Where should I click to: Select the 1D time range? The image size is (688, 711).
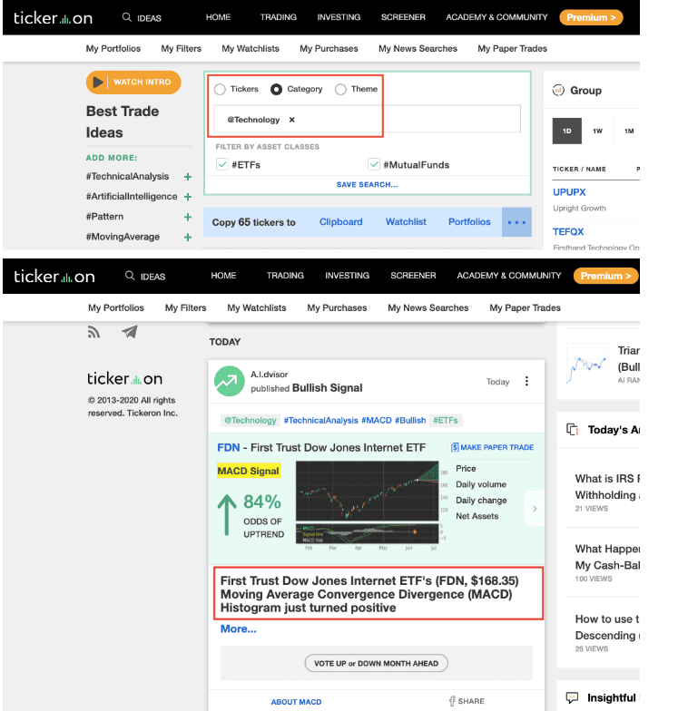point(566,131)
